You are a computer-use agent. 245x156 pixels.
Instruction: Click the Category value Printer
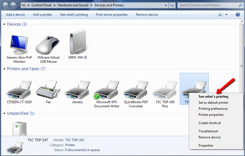tap(70, 145)
